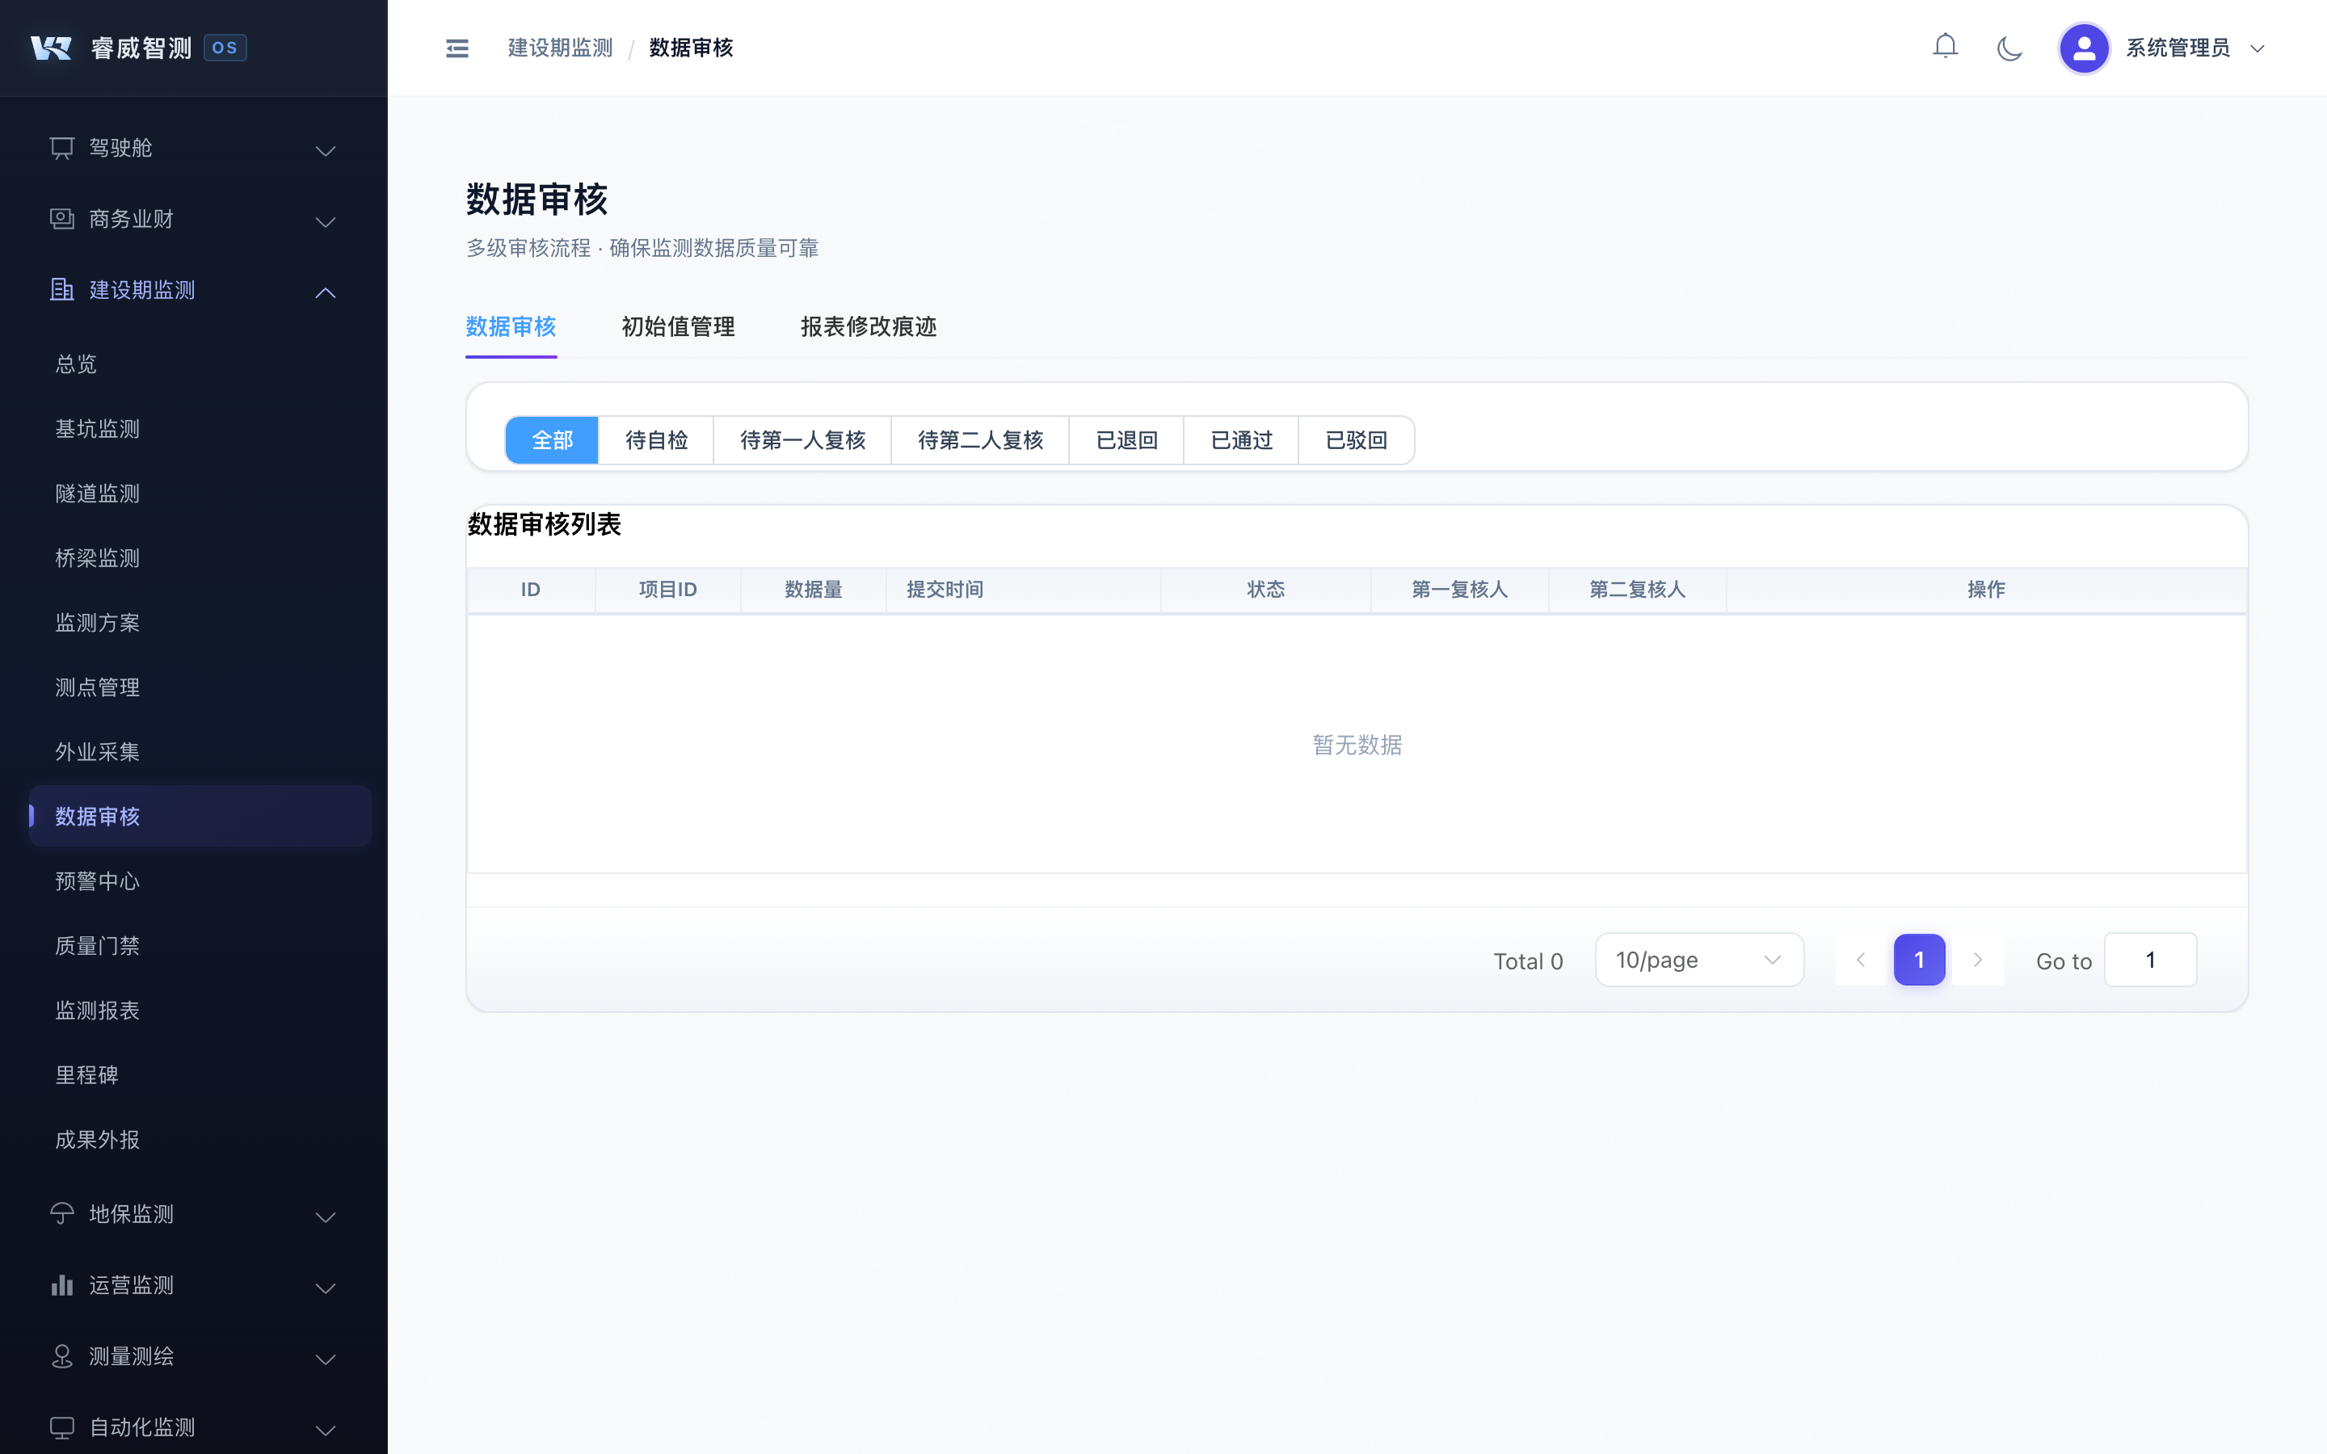This screenshot has width=2327, height=1454.
Task: Click the Go to page input field
Action: [2151, 959]
